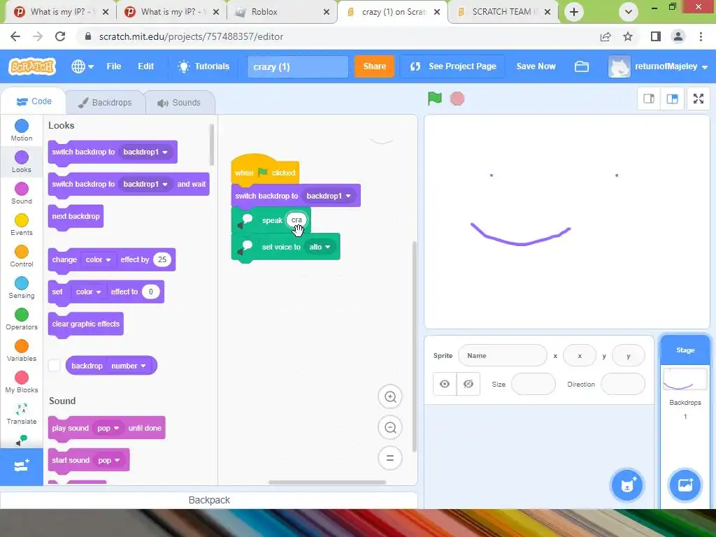Viewport: 716px width, 537px height.
Task: Select the Sensing blocks category
Action: coord(22,287)
